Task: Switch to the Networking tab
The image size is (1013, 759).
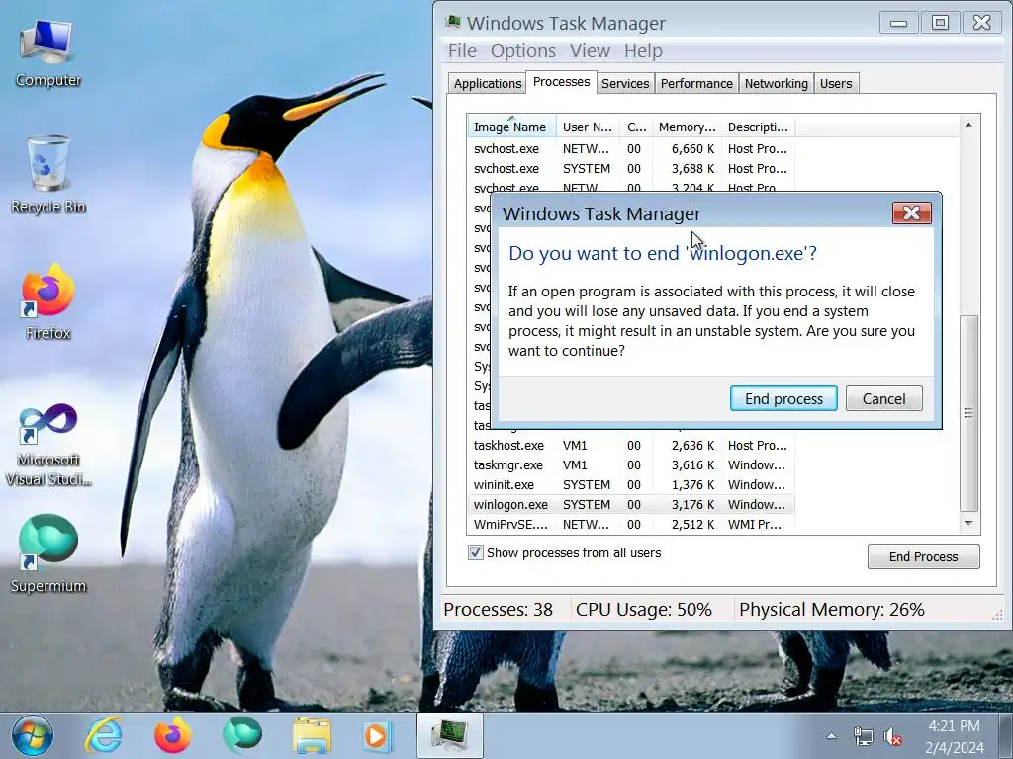Action: tap(776, 83)
